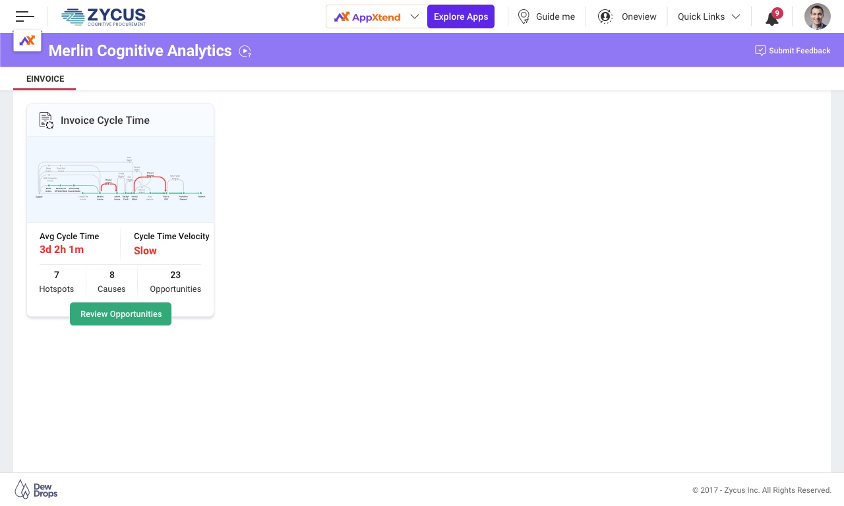Open notifications bell with 9 alerts
The width and height of the screenshot is (844, 506).
pyautogui.click(x=772, y=18)
